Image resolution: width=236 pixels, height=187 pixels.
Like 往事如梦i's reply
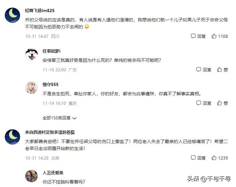pyautogui.click(x=222, y=69)
